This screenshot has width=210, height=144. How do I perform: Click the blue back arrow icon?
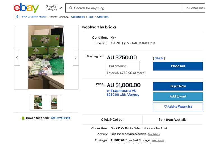coord(17,16)
